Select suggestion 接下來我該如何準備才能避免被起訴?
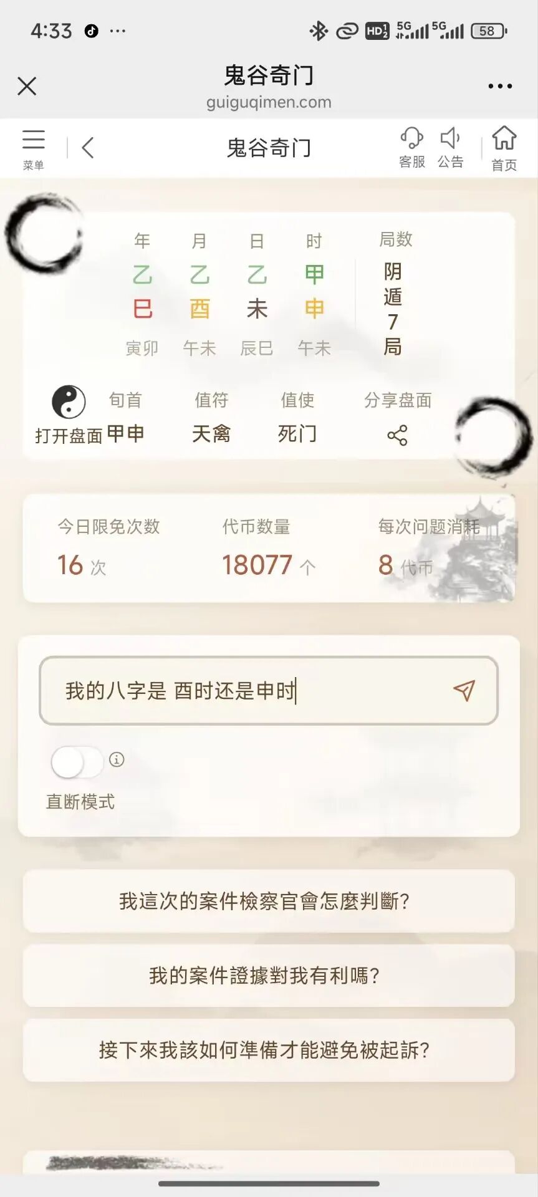The height and width of the screenshot is (1197, 538). [269, 1050]
